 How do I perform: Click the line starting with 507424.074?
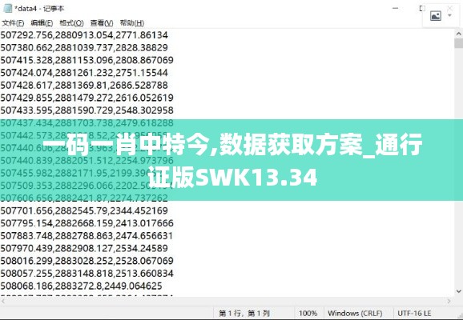(84, 73)
